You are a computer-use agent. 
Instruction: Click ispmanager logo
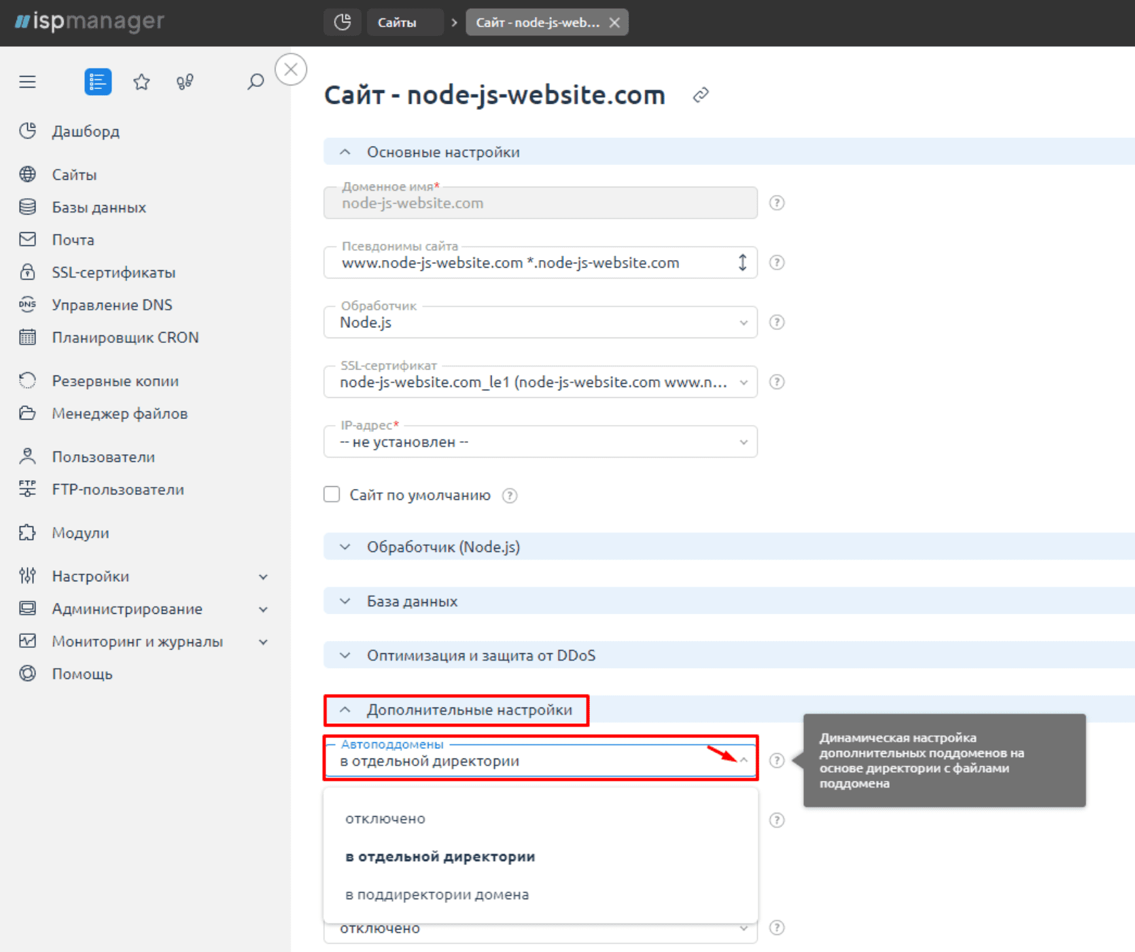(x=90, y=22)
